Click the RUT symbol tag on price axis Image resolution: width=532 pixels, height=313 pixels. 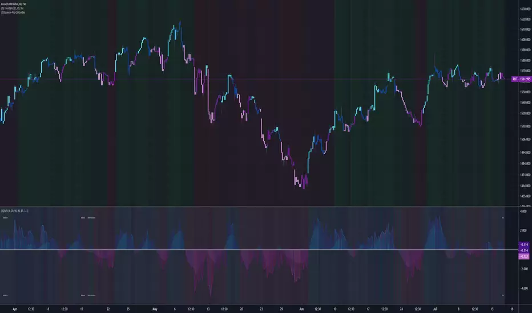(x=513, y=80)
